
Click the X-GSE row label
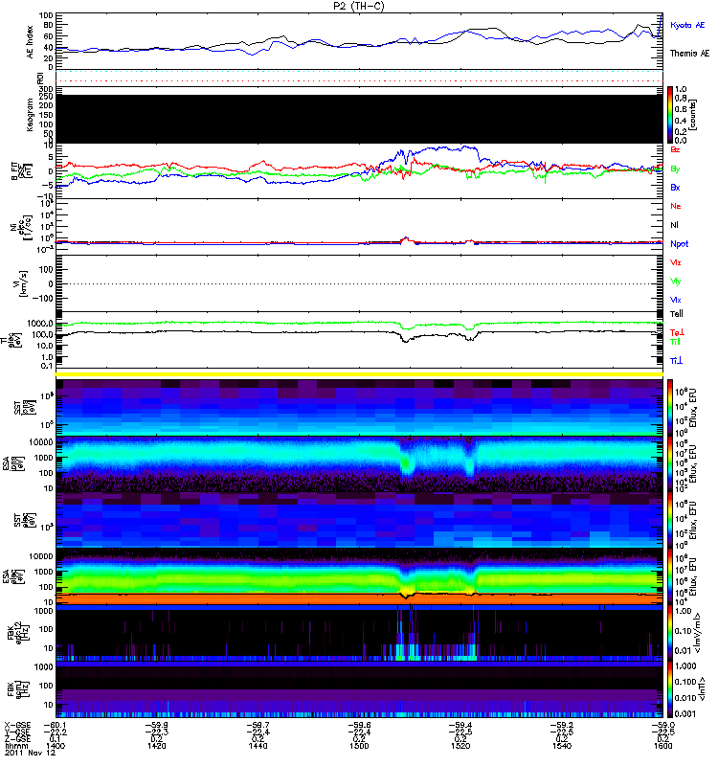pyautogui.click(x=17, y=725)
